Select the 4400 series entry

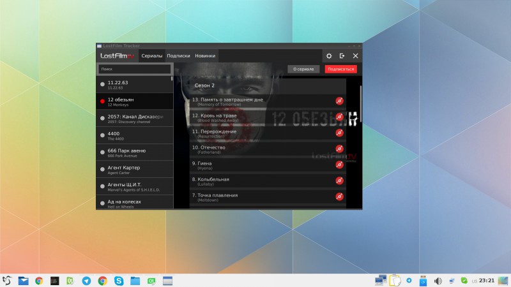tap(135, 135)
